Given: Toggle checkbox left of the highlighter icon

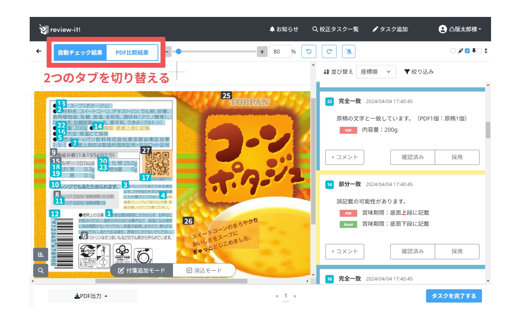Looking at the screenshot, I should pos(453,51).
